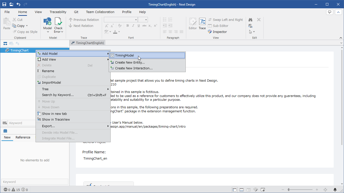Toggle the bottom pane layout button
This screenshot has width=344, height=193.
coord(241,190)
